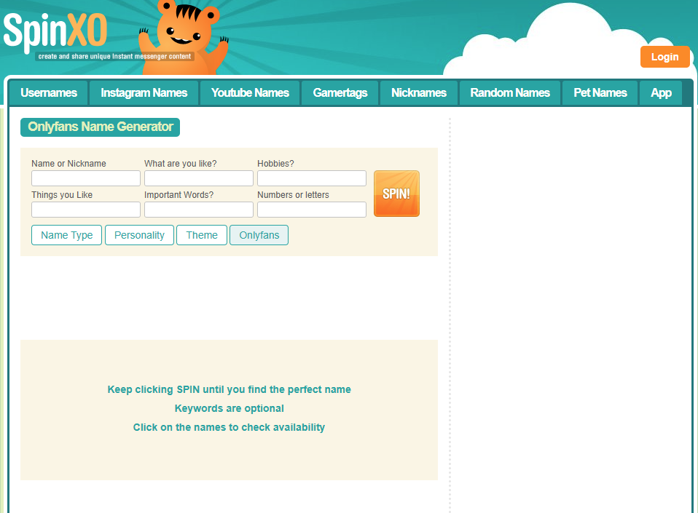Open the Pet Names tab
Image resolution: width=698 pixels, height=513 pixels.
pos(600,92)
